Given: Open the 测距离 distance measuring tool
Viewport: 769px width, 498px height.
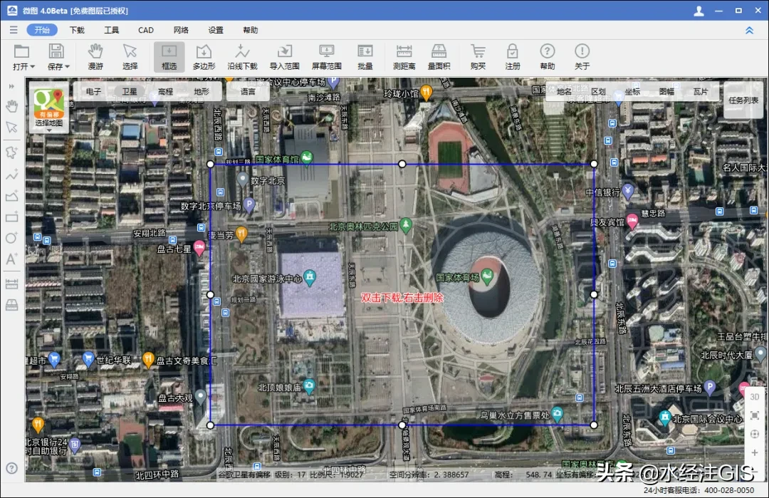Looking at the screenshot, I should (404, 57).
